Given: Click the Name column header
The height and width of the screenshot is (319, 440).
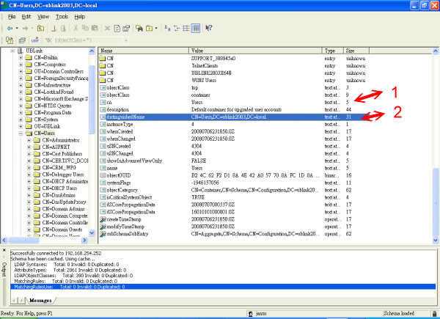Looking at the screenshot, I should click(x=144, y=51).
